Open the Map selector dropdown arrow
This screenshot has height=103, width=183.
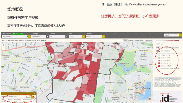29,37
